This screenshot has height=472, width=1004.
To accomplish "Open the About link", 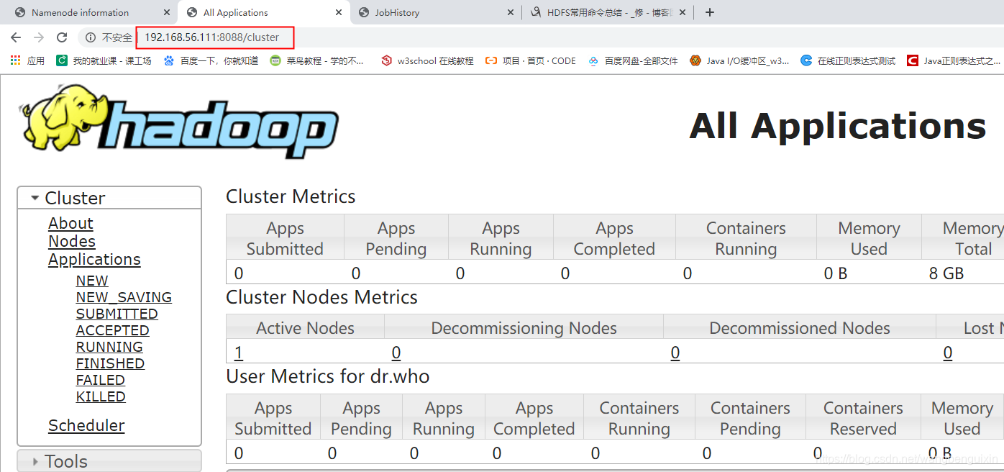I will (70, 224).
